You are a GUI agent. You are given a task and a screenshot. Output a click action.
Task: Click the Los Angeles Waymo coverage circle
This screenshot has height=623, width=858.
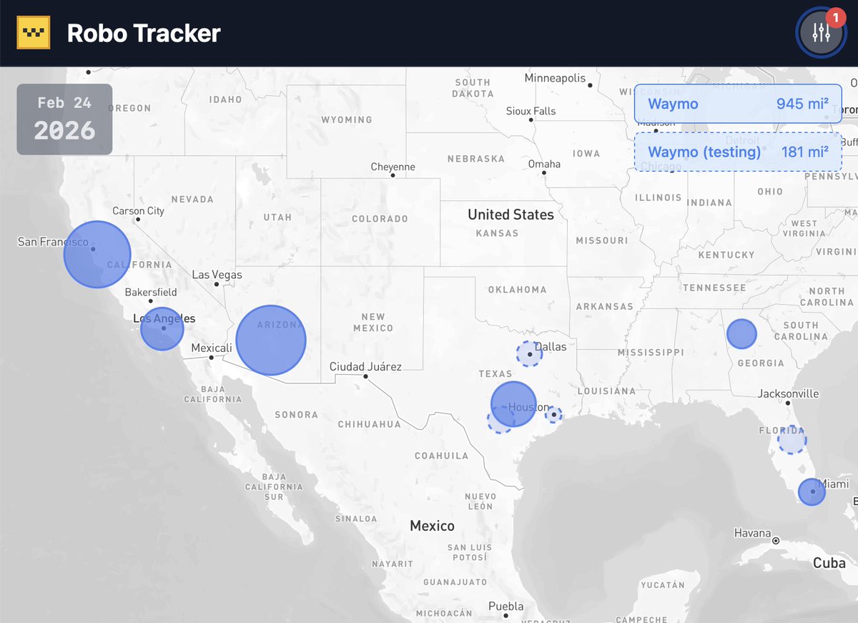tap(162, 329)
